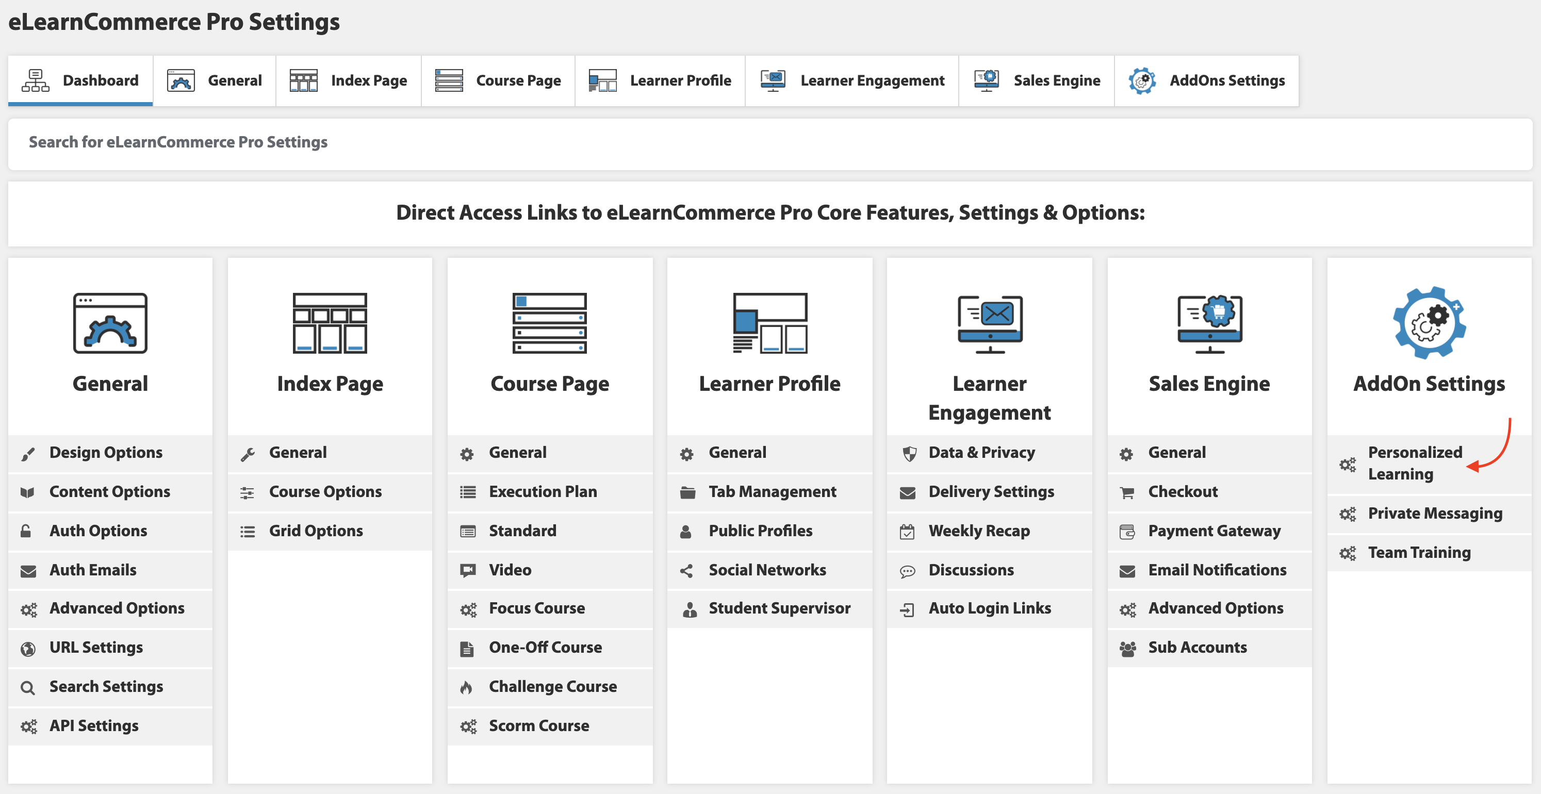The width and height of the screenshot is (1541, 794).
Task: Select the Course Page tab
Action: (x=498, y=81)
